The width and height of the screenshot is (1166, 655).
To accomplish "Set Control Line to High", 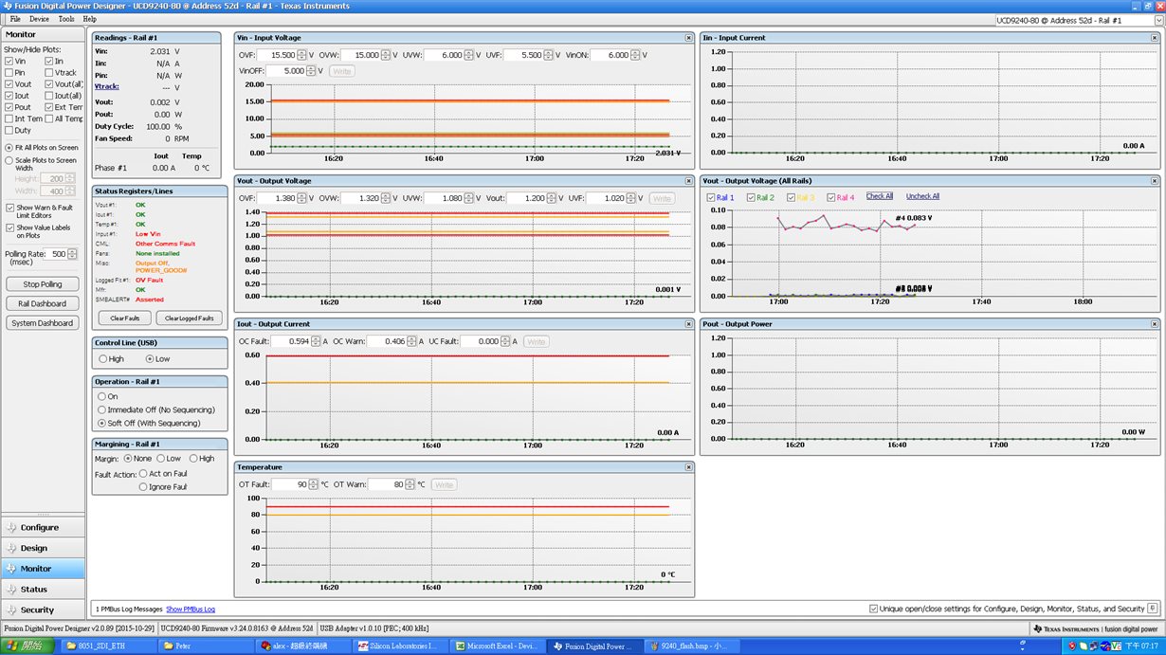I will pyautogui.click(x=103, y=359).
